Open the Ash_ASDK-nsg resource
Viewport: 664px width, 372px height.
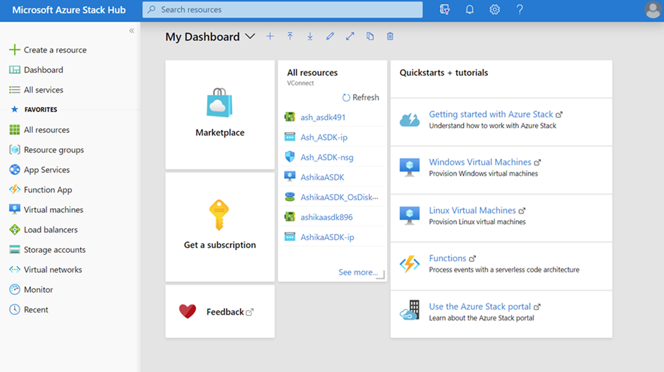327,157
